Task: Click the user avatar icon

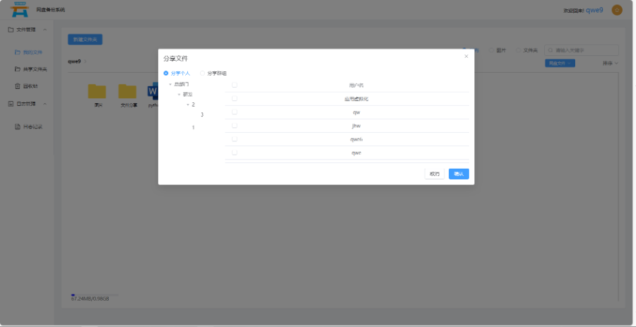Action: [x=617, y=10]
